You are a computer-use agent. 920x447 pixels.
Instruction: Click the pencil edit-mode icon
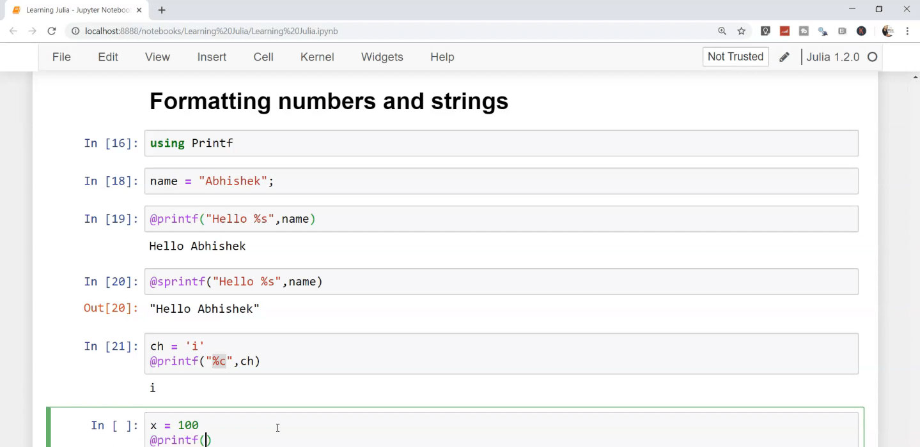(x=784, y=57)
